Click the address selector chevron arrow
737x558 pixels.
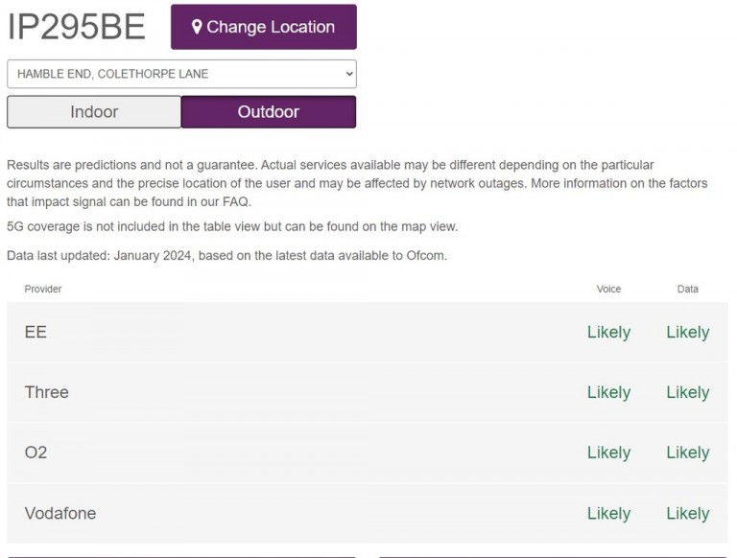[347, 74]
